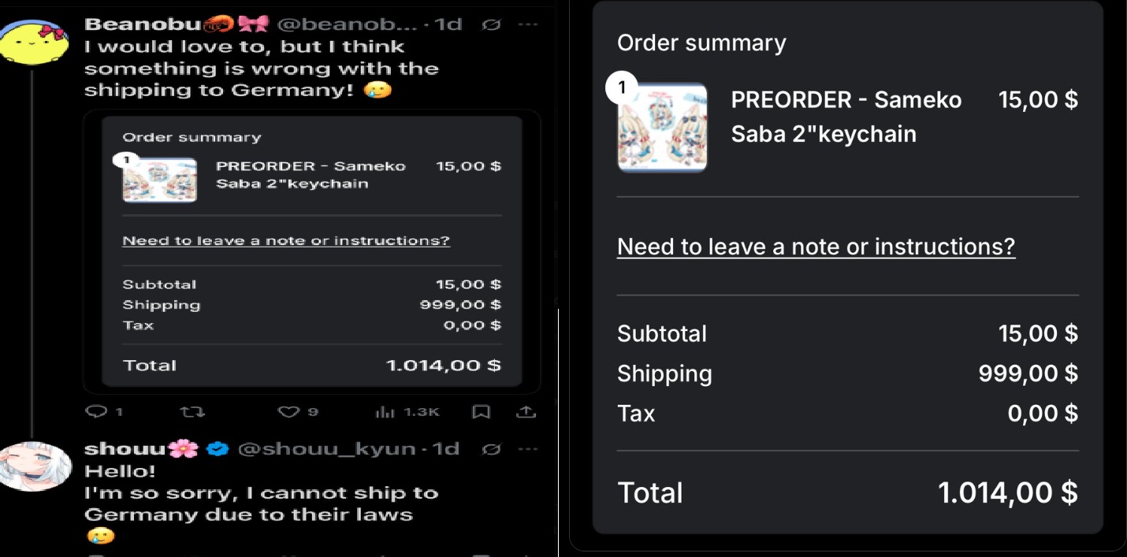Screen dimensions: 1127x557
Task: Retweet Beanobu's shipping tweet
Action: coord(192,411)
